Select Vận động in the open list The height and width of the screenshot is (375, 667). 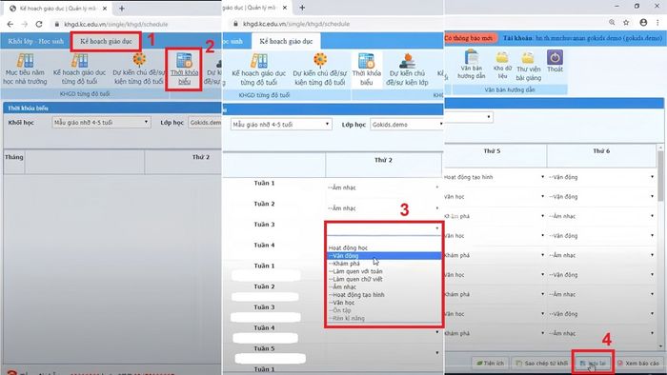(384, 256)
